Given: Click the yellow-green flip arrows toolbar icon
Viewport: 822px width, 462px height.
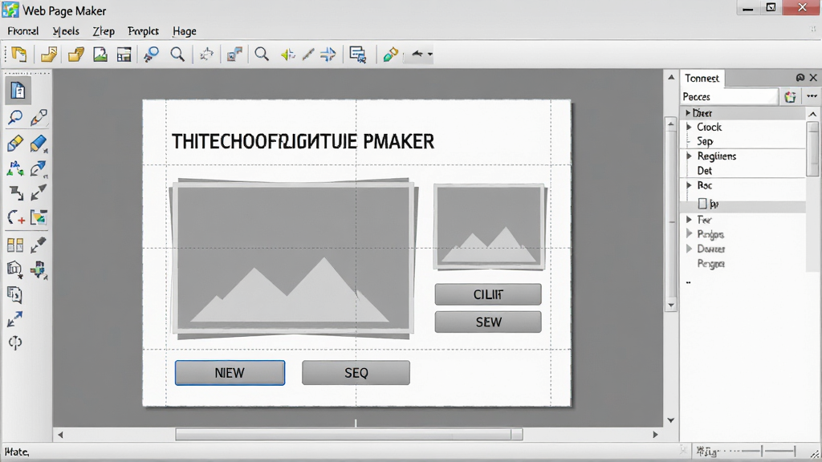Looking at the screenshot, I should click(288, 54).
